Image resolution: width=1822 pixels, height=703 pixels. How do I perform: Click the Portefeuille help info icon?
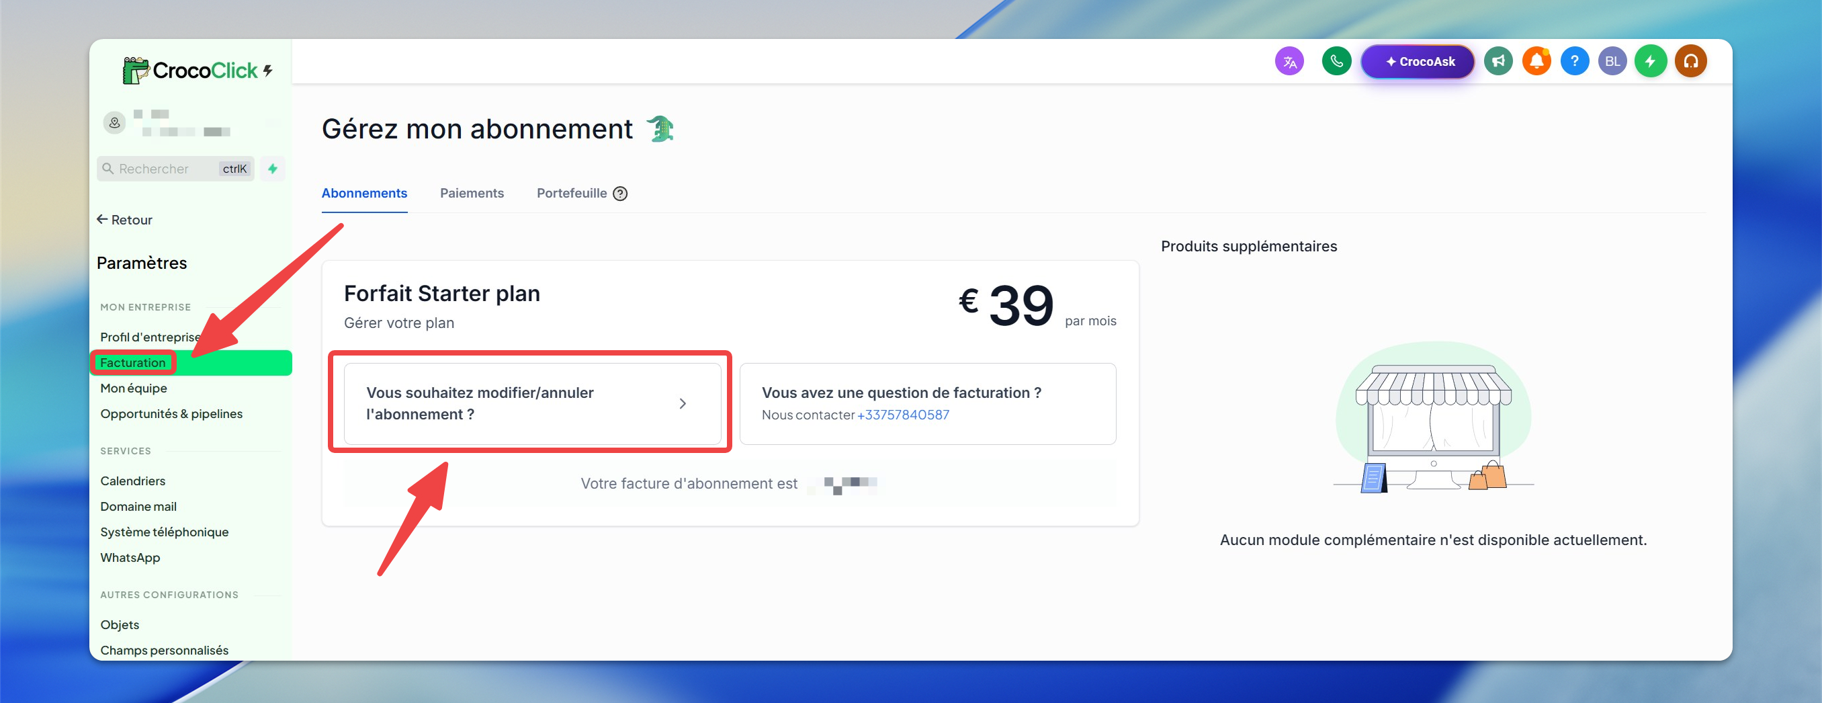click(619, 194)
